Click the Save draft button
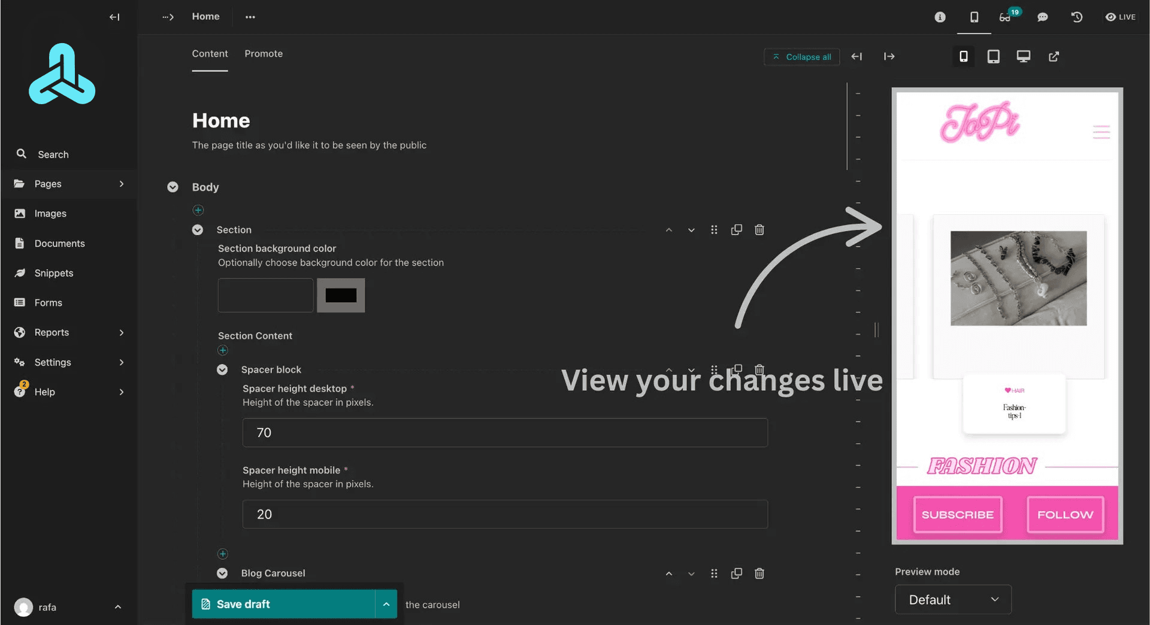 (283, 604)
